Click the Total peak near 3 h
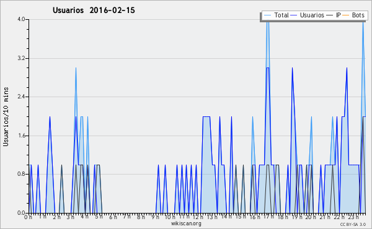The width and height of the screenshot is (372, 229). [76, 69]
